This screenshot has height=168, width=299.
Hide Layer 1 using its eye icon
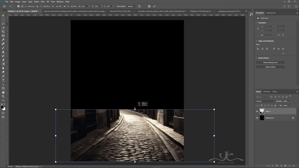point(257,111)
